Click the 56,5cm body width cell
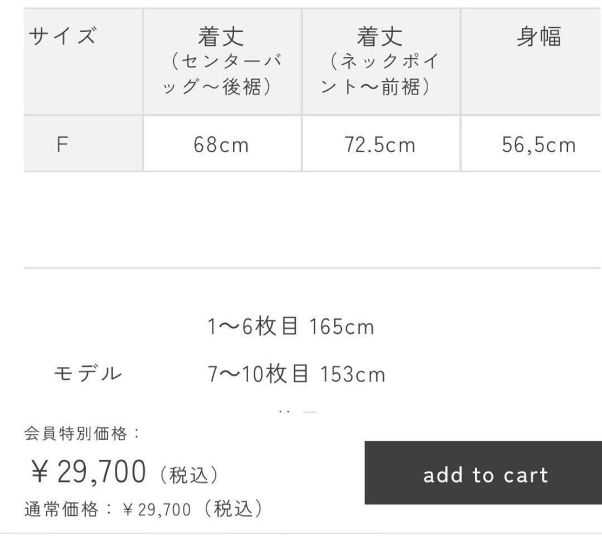Image resolution: width=602 pixels, height=536 pixels. tap(538, 145)
